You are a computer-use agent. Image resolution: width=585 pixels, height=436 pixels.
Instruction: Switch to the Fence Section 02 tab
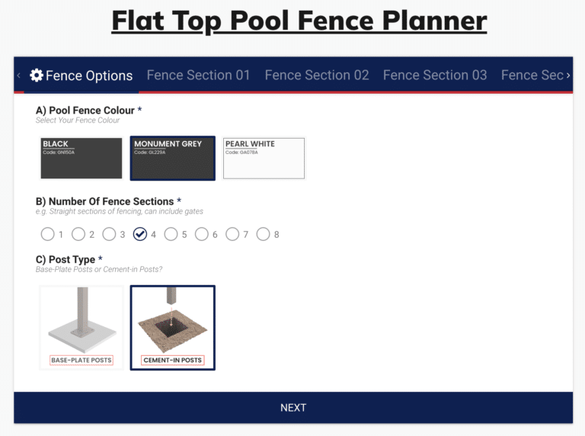pos(317,75)
